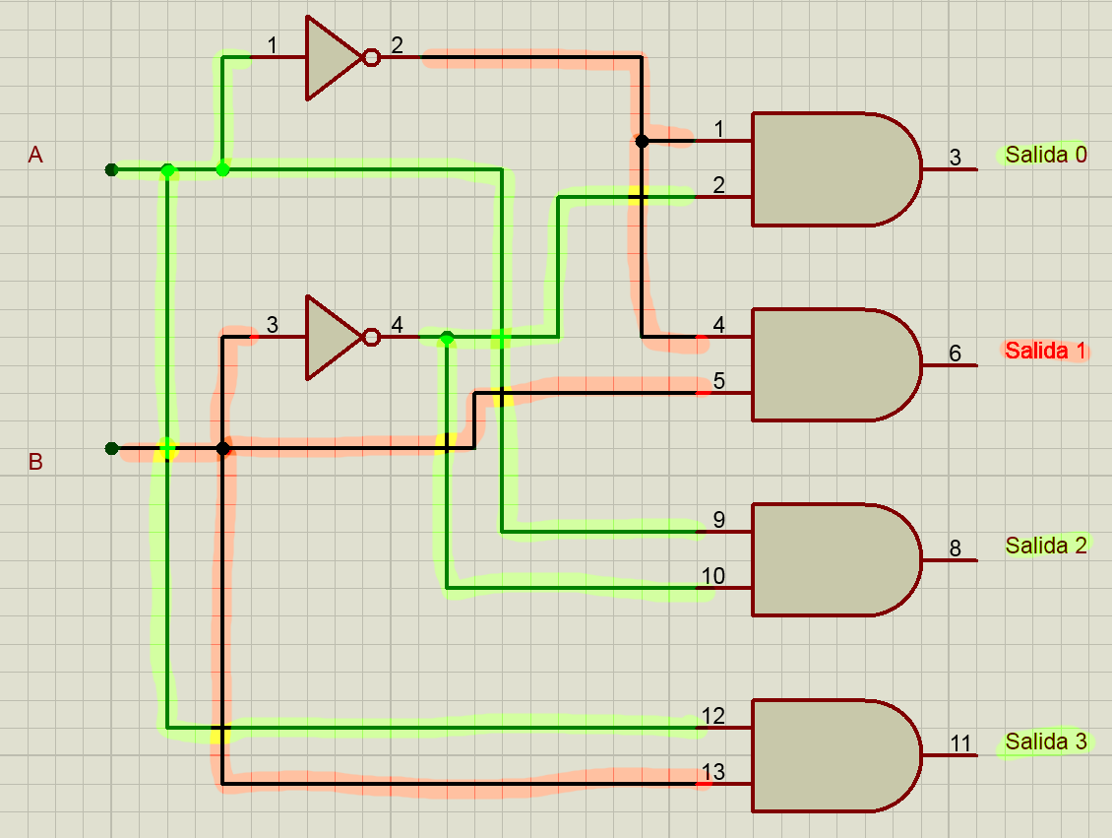Click the Salida 3 output label
The width and height of the screenshot is (1112, 838).
(x=1046, y=741)
